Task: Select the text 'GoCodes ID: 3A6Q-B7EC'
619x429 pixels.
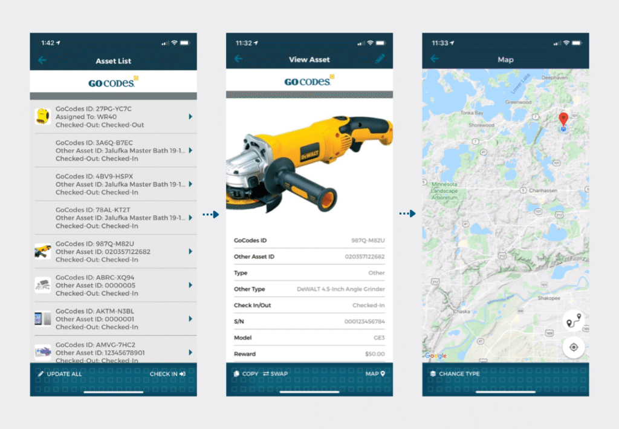Action: pyautogui.click(x=94, y=143)
